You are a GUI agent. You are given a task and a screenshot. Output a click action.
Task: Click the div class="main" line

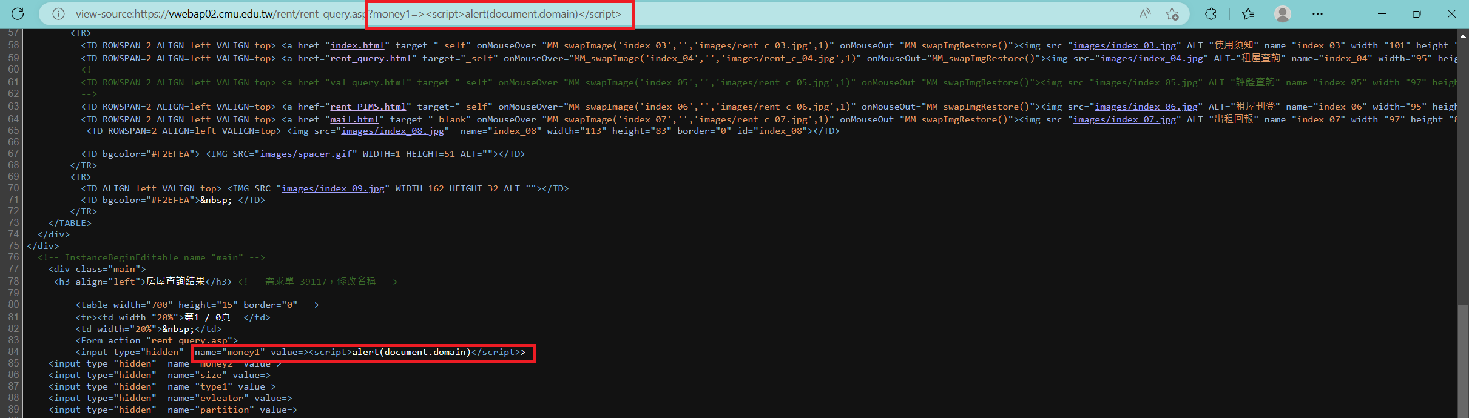[x=97, y=269]
